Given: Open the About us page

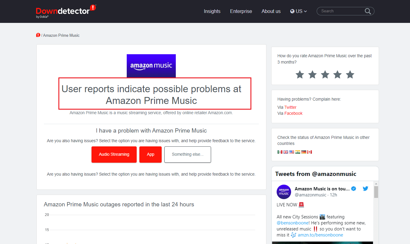Looking at the screenshot, I should 271,11.
